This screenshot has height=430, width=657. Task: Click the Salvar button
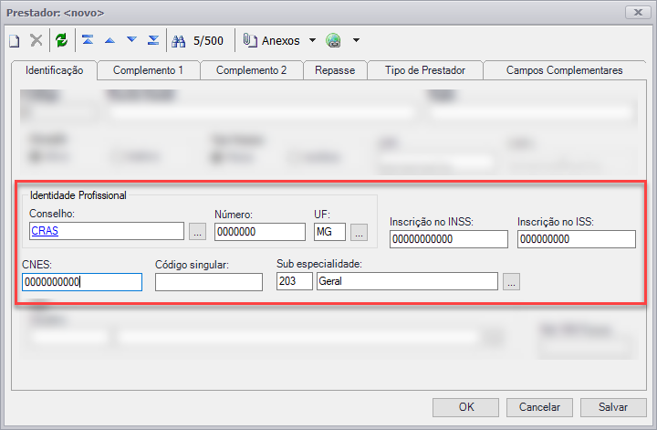tap(613, 407)
